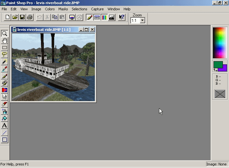Click the green foreground color swatch
This screenshot has height=168, width=229.
pyautogui.click(x=217, y=64)
